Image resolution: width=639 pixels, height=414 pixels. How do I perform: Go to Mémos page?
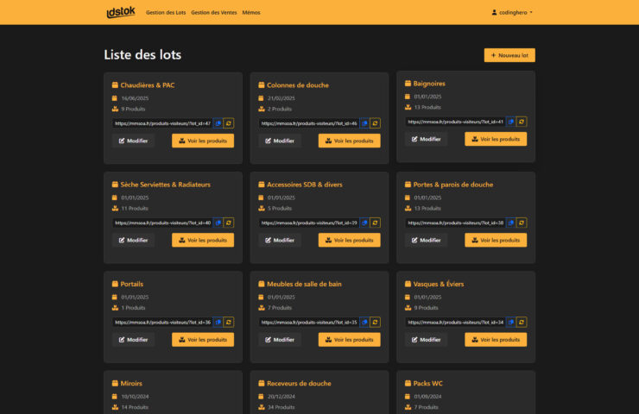(x=251, y=13)
